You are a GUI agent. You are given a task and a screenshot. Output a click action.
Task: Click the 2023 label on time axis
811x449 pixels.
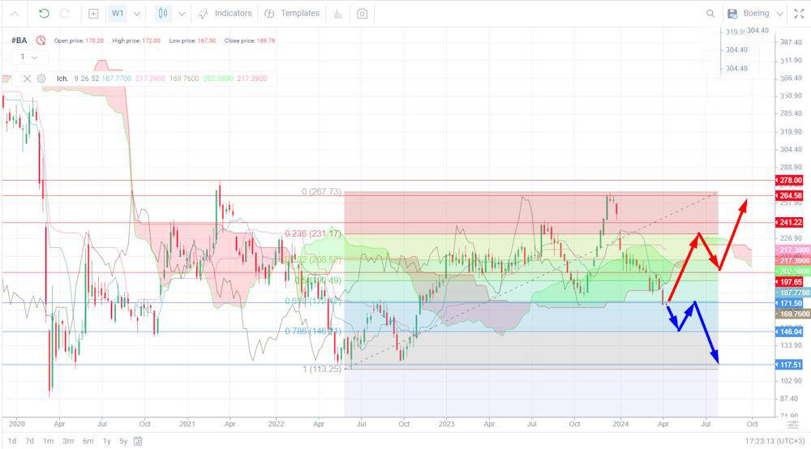click(x=446, y=424)
